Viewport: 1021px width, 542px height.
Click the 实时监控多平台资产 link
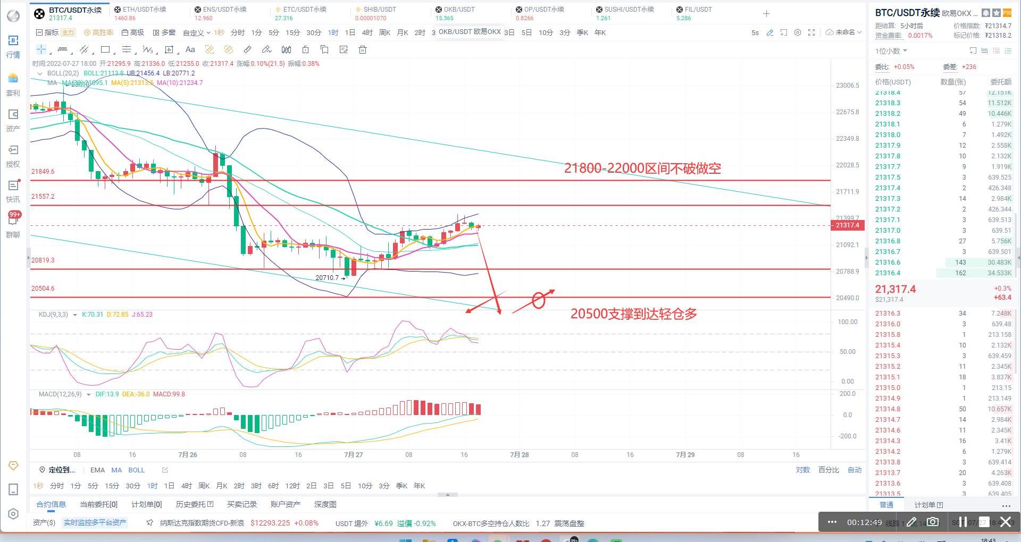click(x=95, y=523)
